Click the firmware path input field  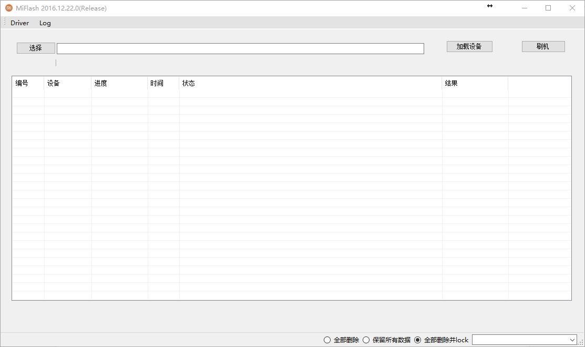point(240,48)
